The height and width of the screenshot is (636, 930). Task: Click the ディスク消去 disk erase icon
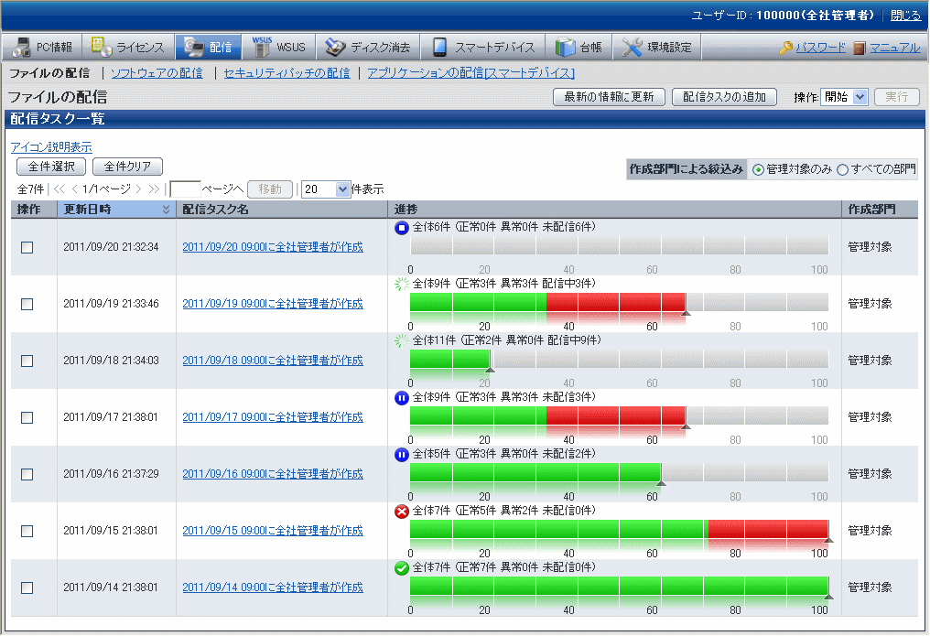point(335,47)
